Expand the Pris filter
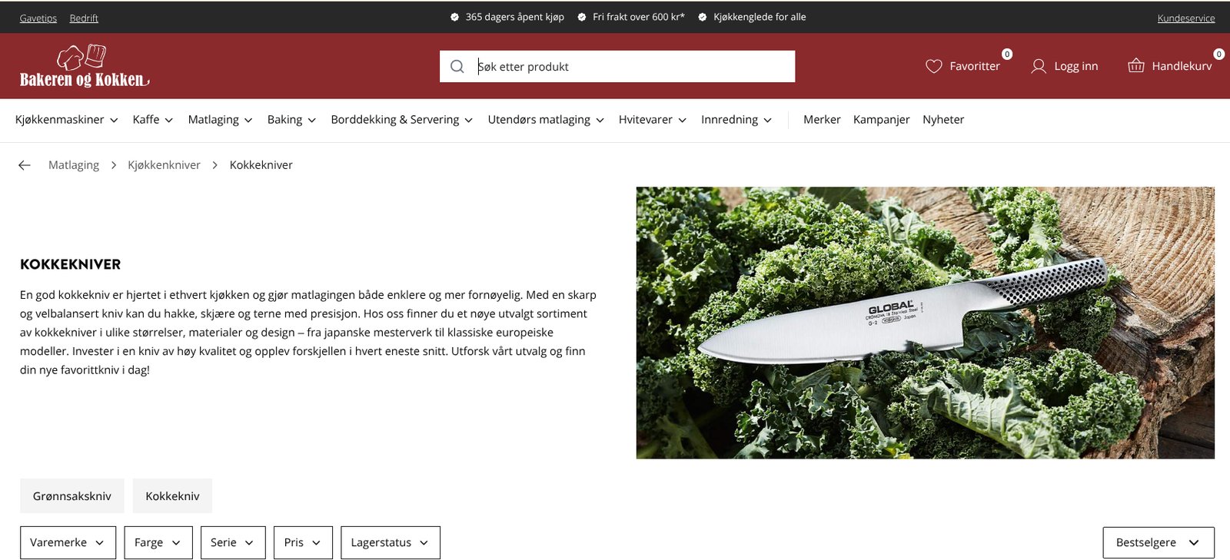This screenshot has height=560, width=1230. (303, 542)
